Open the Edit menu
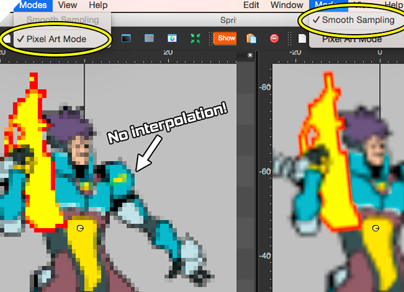The width and height of the screenshot is (404, 292). coord(251,5)
